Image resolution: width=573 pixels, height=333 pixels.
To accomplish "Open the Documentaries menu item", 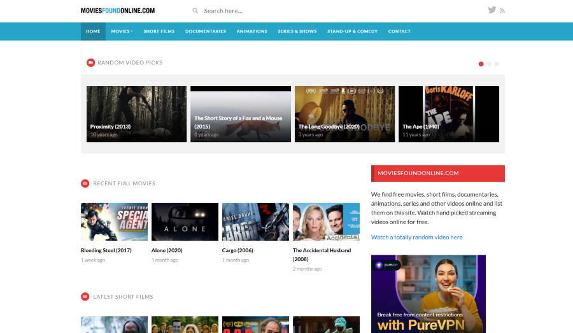I will click(206, 31).
